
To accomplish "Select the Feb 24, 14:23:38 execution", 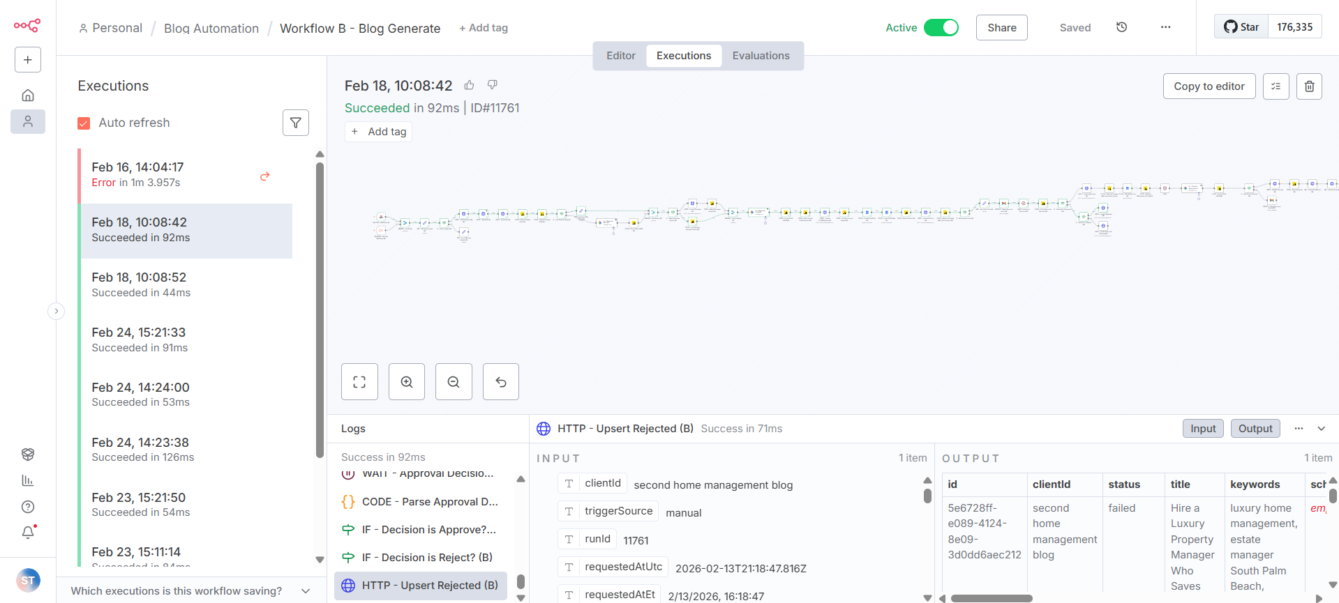I will [x=186, y=451].
